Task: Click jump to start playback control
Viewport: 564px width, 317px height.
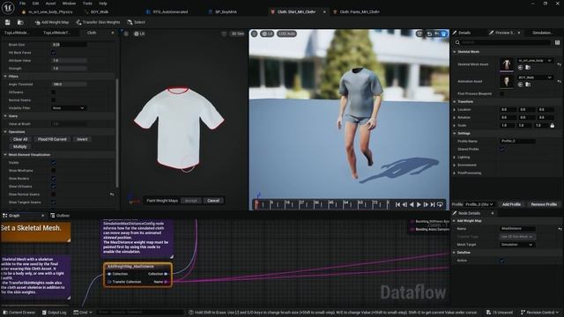Action: pyautogui.click(x=397, y=204)
